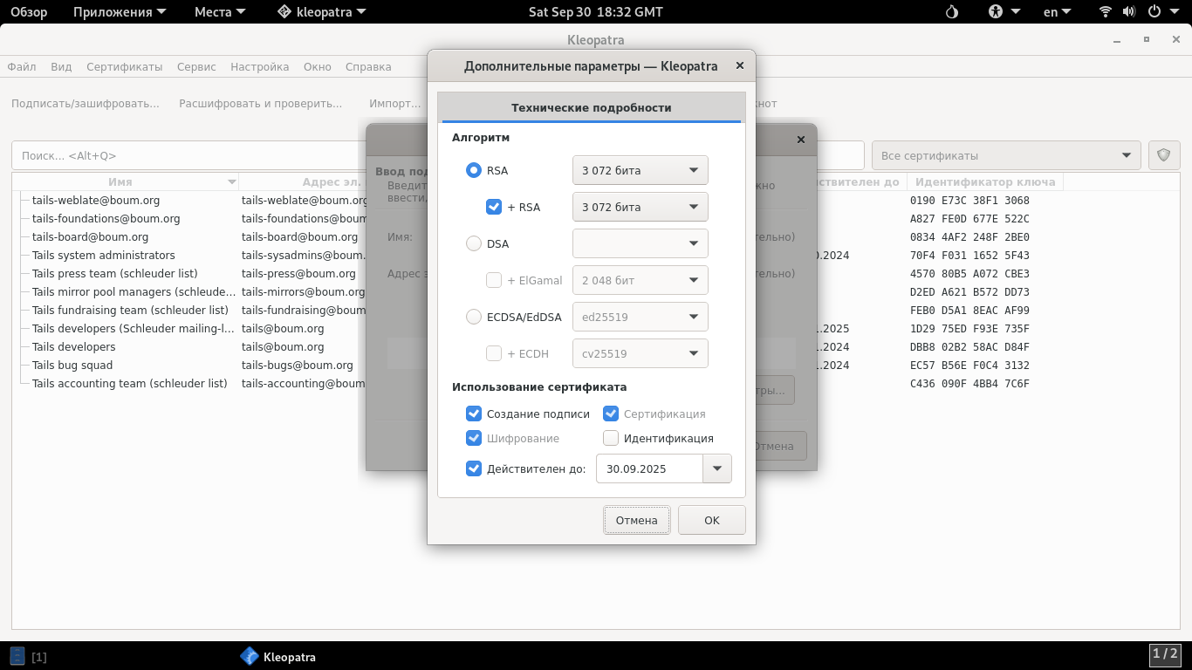
Task: Click the shield icon beside certificate filter
Action: [x=1164, y=155]
